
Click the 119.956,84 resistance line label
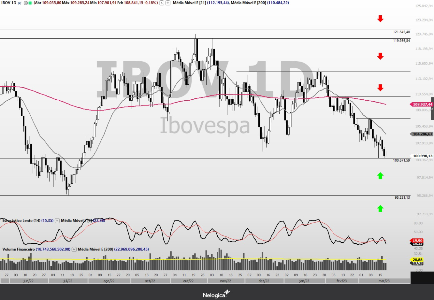[401, 41]
